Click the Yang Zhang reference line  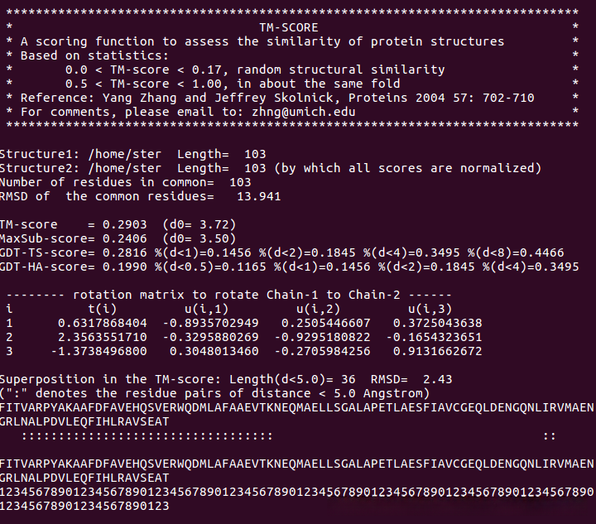point(277,98)
